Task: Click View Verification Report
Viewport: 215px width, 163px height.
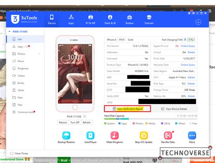Action: coord(127,109)
